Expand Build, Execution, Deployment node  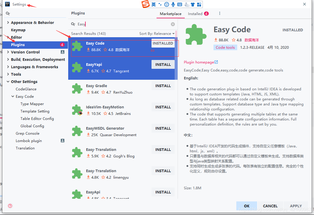pyautogui.click(x=8, y=59)
